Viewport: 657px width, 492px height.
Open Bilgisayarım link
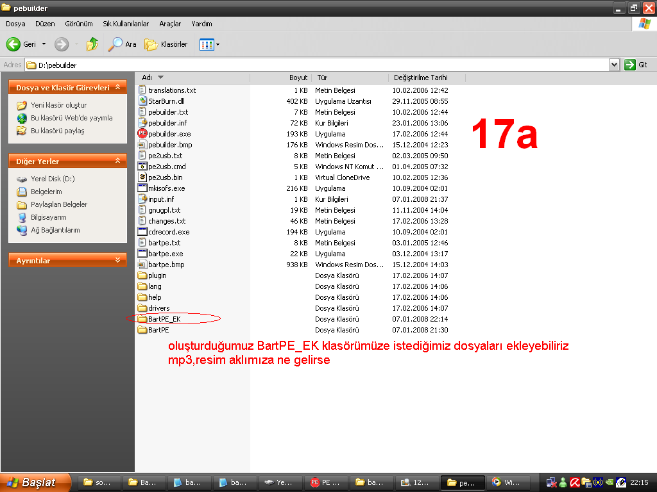pos(49,217)
